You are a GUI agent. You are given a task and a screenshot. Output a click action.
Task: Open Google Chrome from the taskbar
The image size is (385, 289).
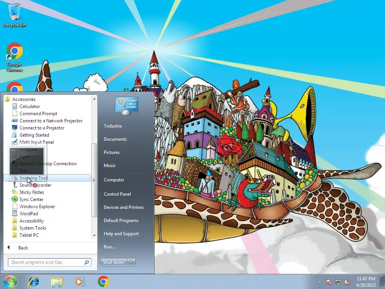(103, 281)
